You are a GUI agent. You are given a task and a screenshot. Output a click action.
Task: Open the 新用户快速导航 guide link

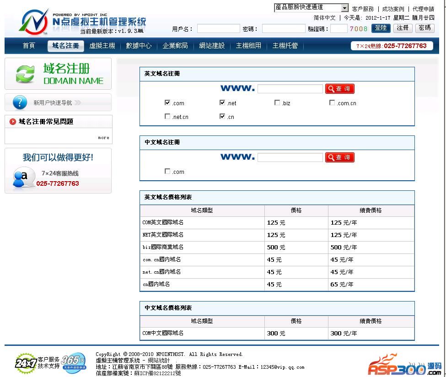53,103
